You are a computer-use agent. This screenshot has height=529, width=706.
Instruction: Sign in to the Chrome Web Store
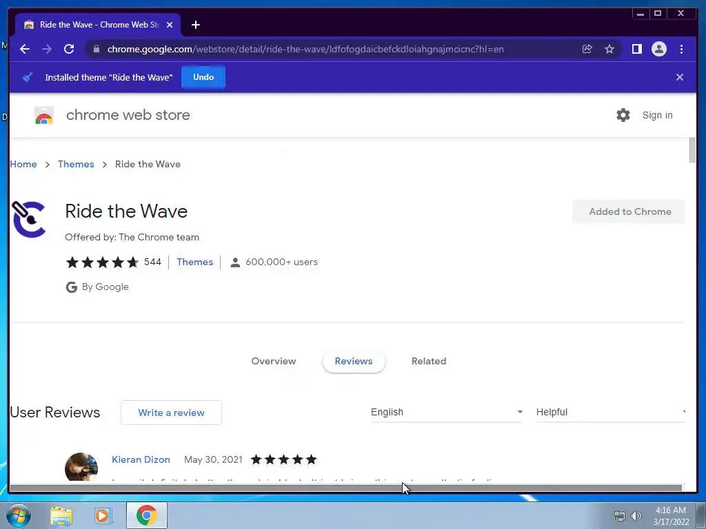click(x=657, y=115)
